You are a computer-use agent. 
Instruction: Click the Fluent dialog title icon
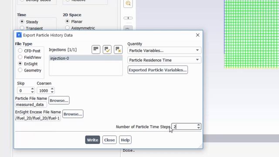19,35
